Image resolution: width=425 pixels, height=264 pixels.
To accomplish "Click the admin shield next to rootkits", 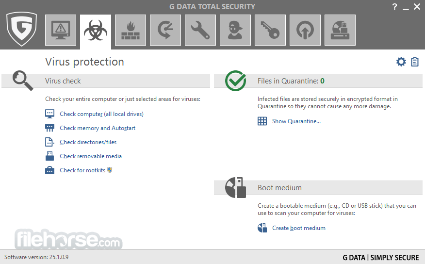I will tap(110, 170).
